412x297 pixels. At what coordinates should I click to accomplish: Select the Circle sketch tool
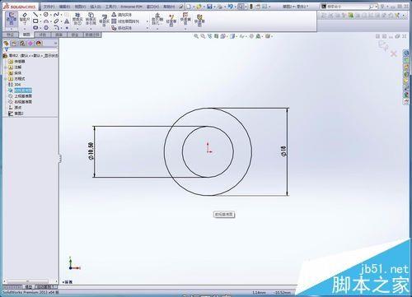click(46, 14)
